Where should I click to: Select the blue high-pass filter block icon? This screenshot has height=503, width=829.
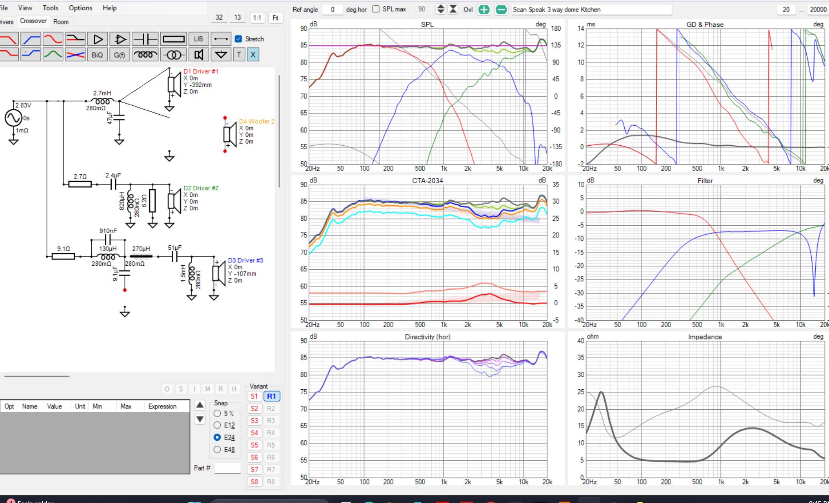(x=31, y=39)
